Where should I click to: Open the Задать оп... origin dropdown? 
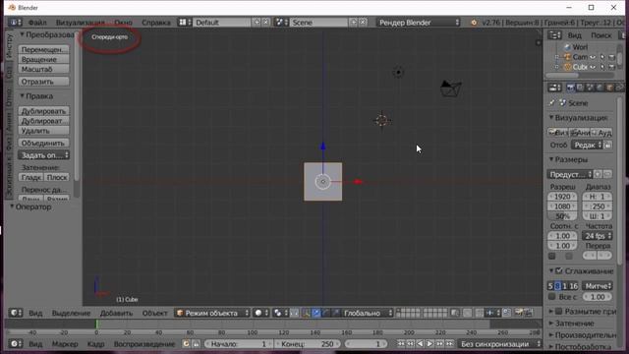(43, 155)
